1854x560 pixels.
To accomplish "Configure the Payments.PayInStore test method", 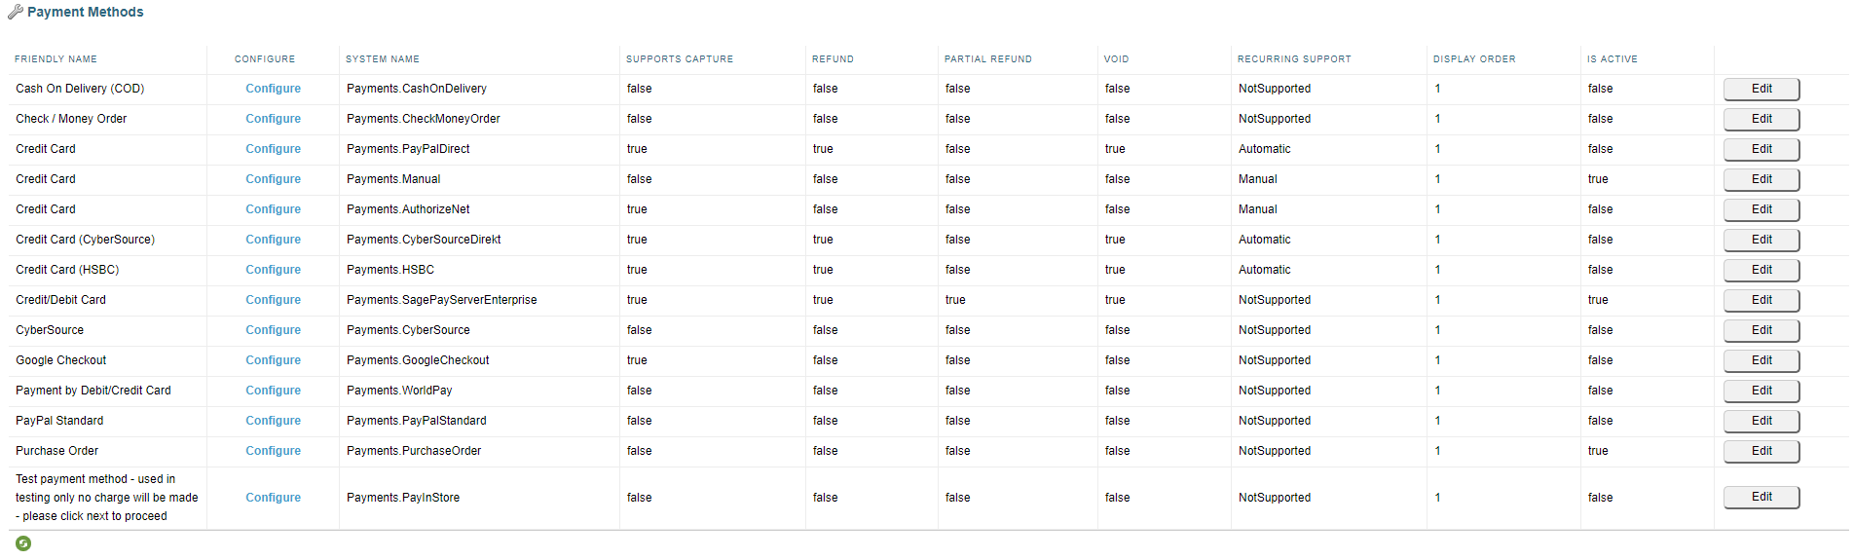I will click(x=273, y=498).
